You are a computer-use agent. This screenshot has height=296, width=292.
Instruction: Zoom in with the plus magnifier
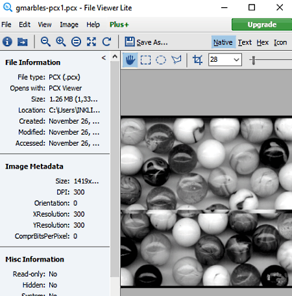tap(61, 42)
